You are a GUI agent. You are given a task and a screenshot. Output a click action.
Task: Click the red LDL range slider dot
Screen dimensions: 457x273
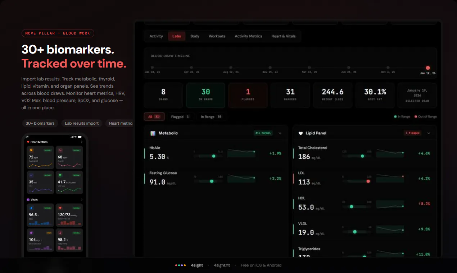pyautogui.click(x=368, y=181)
